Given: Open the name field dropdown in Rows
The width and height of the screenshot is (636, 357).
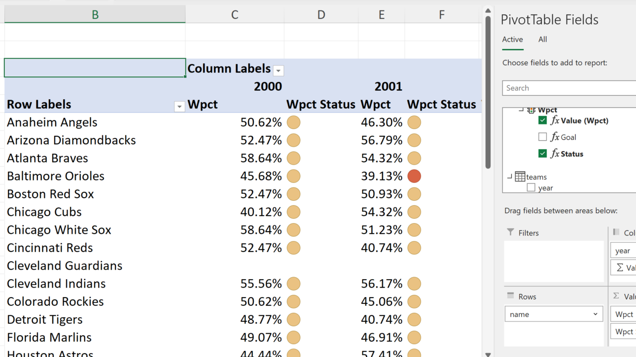Looking at the screenshot, I should click(x=595, y=314).
